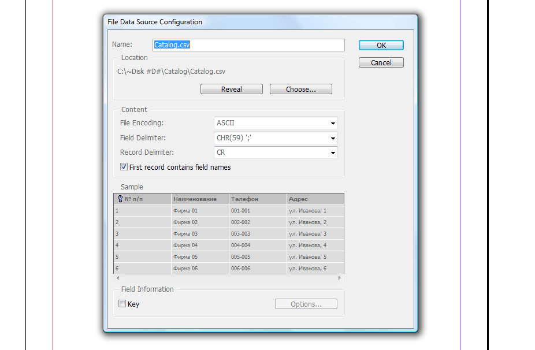Screen dimensions: 535x350
Task: Select the Наименование column header
Action: click(x=199, y=199)
